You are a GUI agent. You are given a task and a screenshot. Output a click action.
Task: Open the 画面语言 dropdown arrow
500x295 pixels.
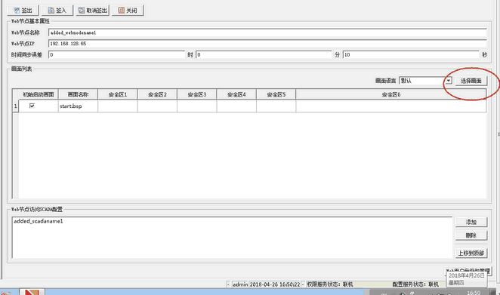point(449,81)
